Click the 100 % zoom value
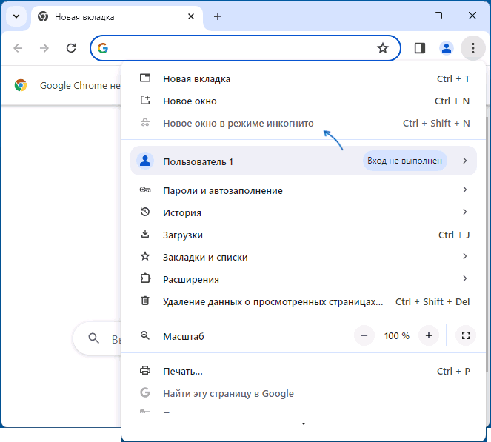 coord(397,335)
